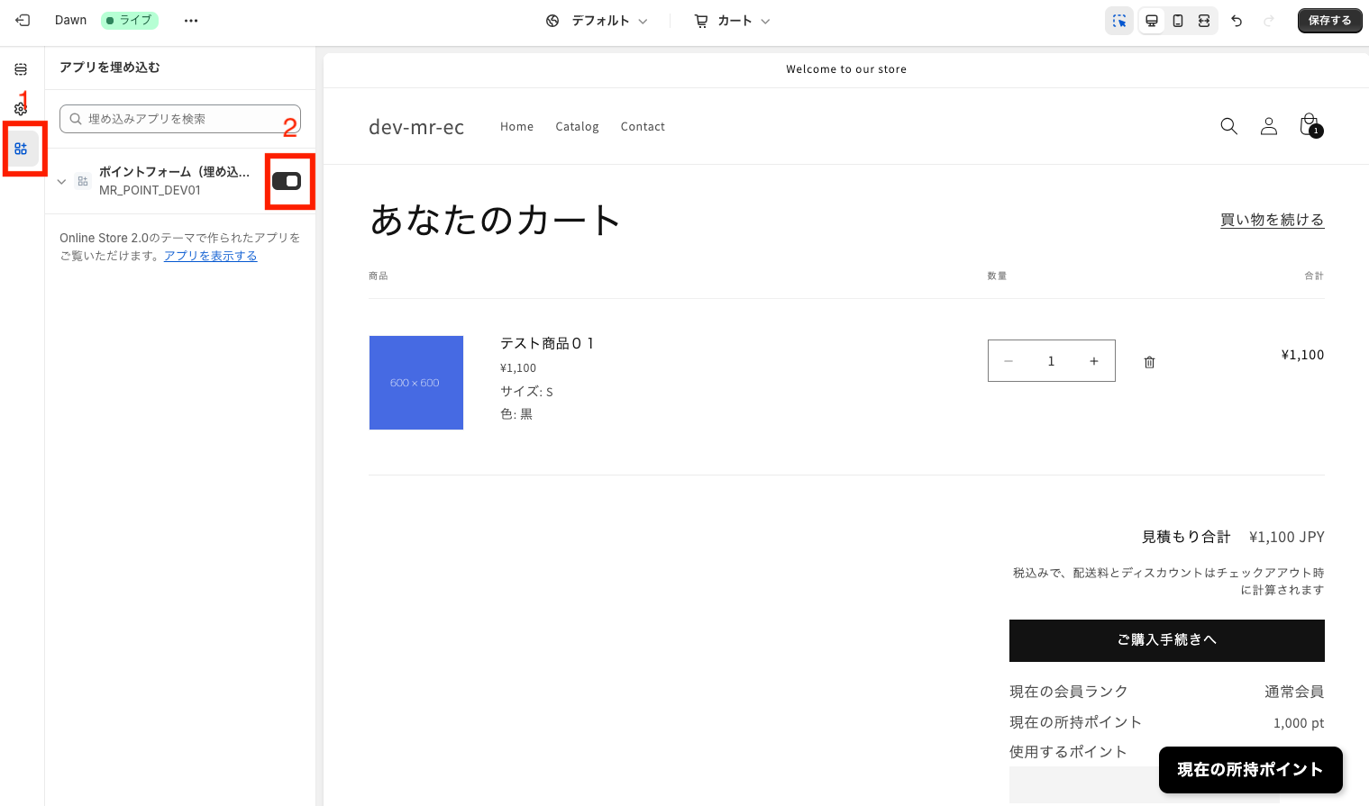1369x806 pixels.
Task: Click the Dawn theme name
Action: 70,20
